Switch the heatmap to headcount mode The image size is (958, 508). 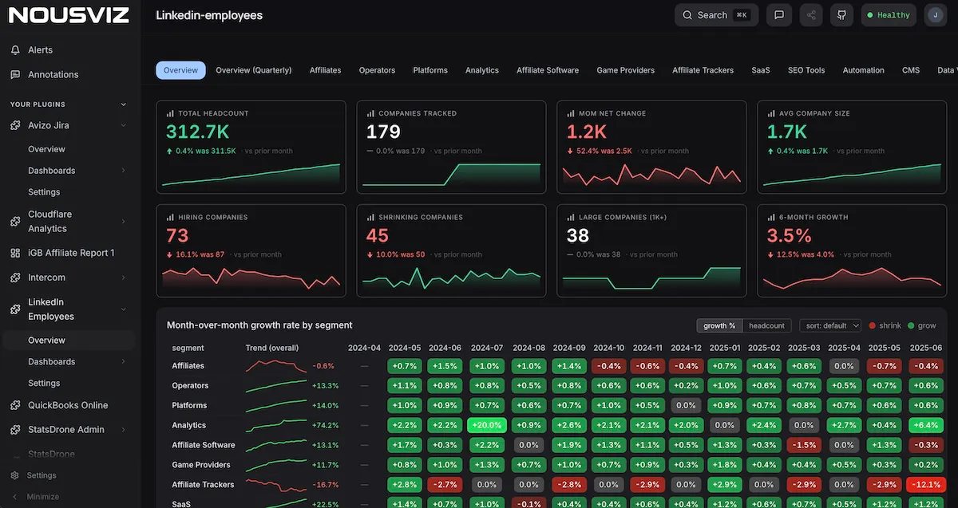[x=767, y=325]
